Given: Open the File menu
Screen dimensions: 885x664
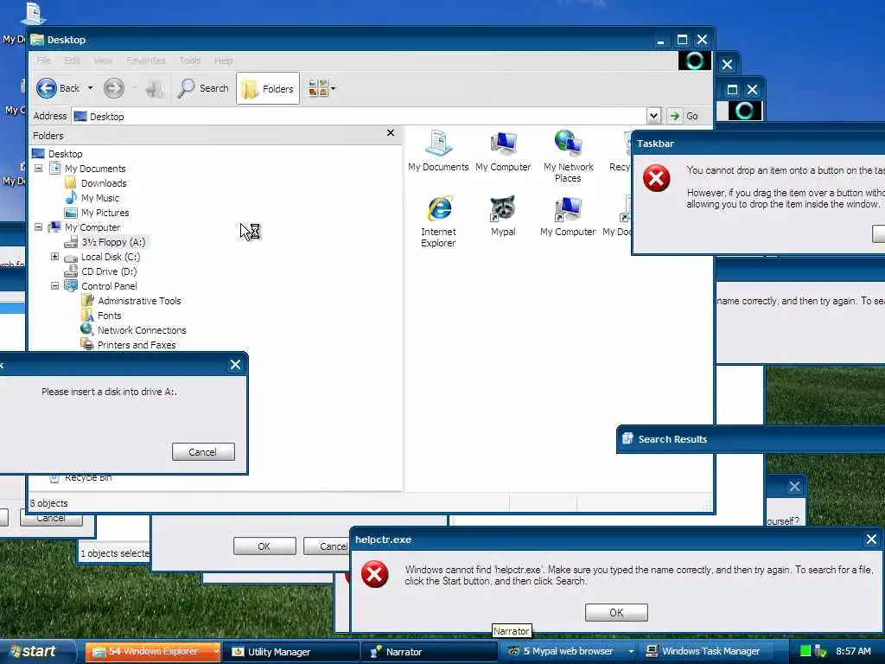Looking at the screenshot, I should (x=43, y=61).
